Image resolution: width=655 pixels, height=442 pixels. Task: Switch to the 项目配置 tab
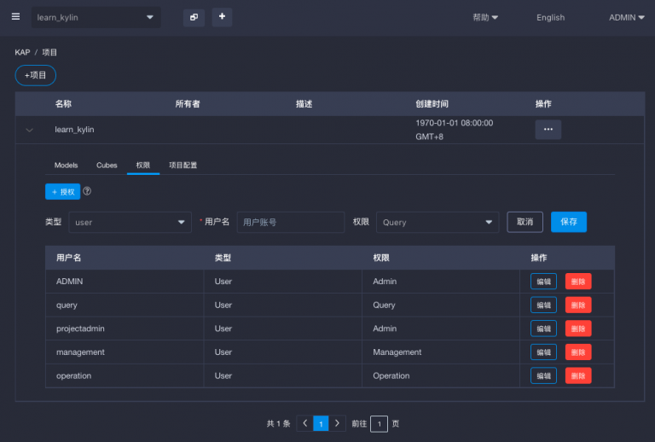point(183,165)
